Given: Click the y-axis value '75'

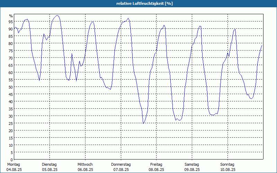Looking at the screenshot, I should click(x=11, y=51).
